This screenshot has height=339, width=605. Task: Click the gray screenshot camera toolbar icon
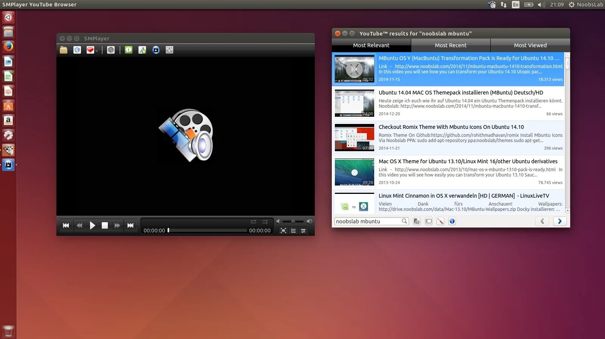pos(111,50)
